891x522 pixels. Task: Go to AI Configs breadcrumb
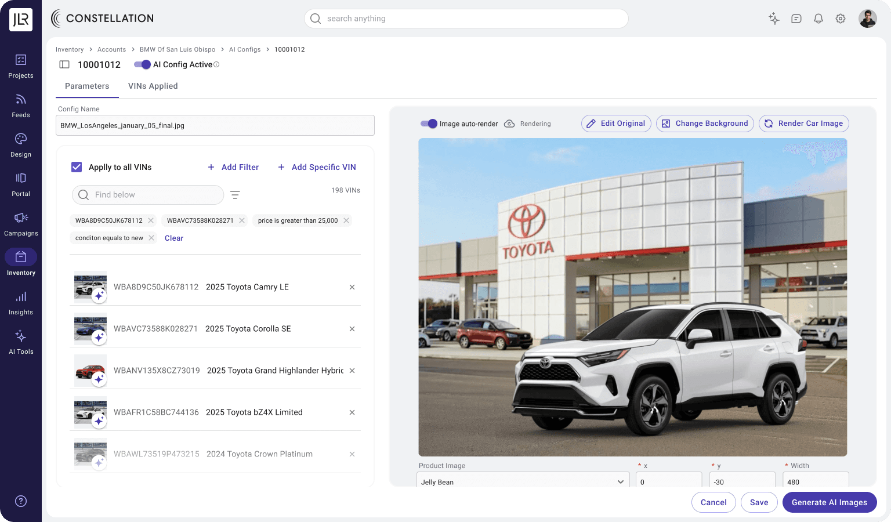pyautogui.click(x=245, y=49)
